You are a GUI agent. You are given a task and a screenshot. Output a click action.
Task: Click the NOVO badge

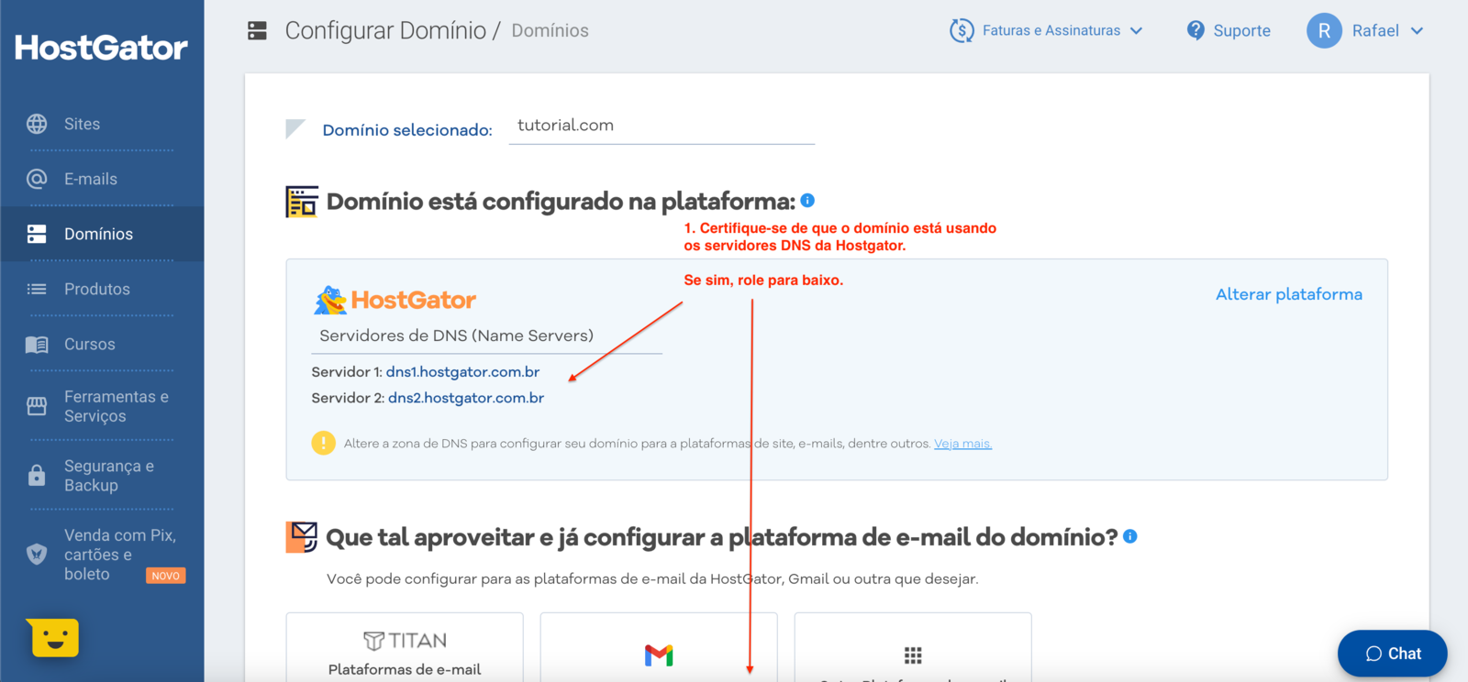click(165, 576)
